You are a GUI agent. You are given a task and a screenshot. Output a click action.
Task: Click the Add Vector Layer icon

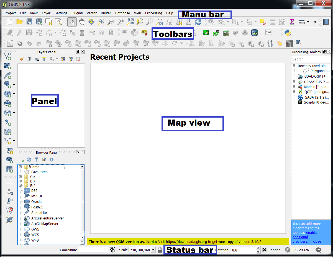8,56
